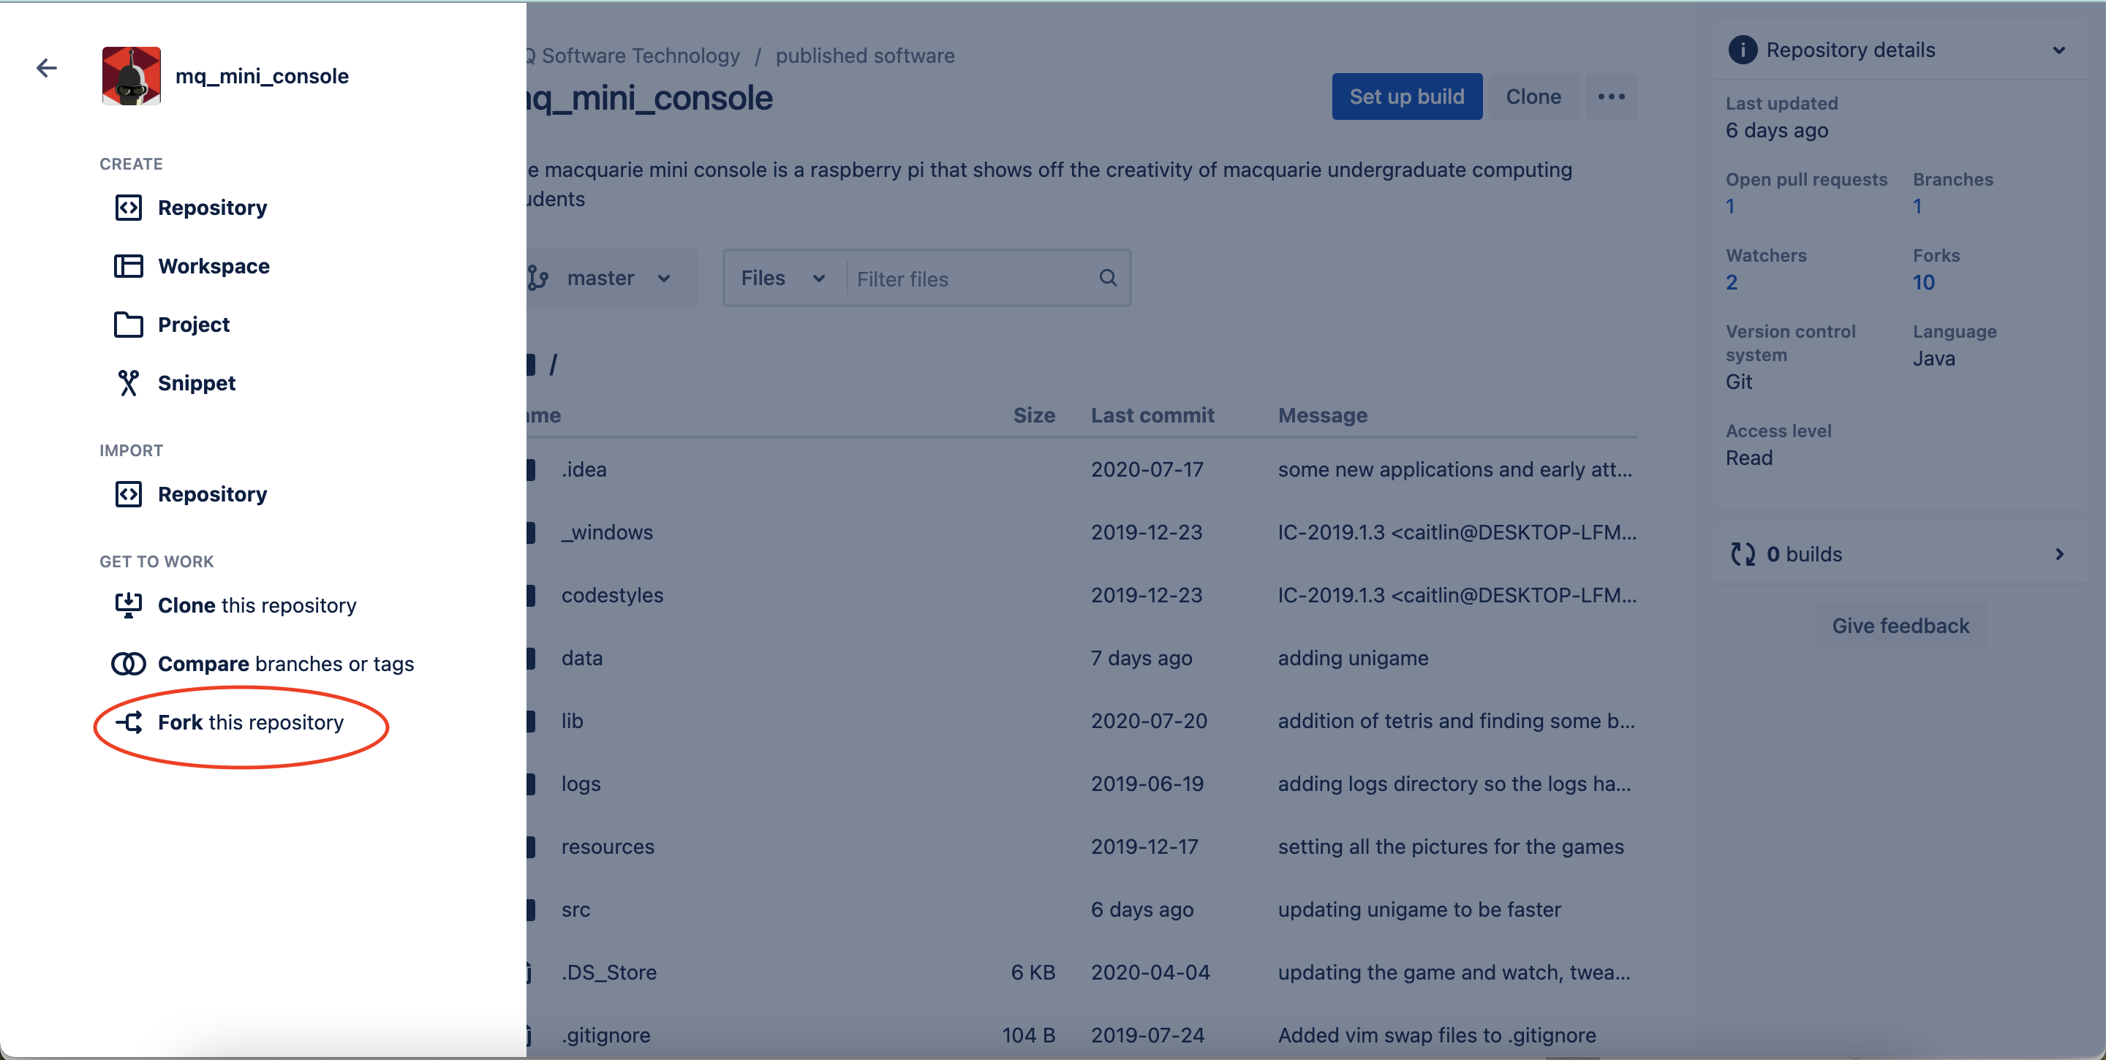Open the three-dot more actions menu
Viewport: 2106px width, 1060px height.
tap(1610, 96)
